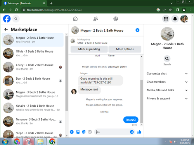Open the Facebook menu grid icon
Viewport: 194px width, 145px height.
pyautogui.click(x=166, y=19)
